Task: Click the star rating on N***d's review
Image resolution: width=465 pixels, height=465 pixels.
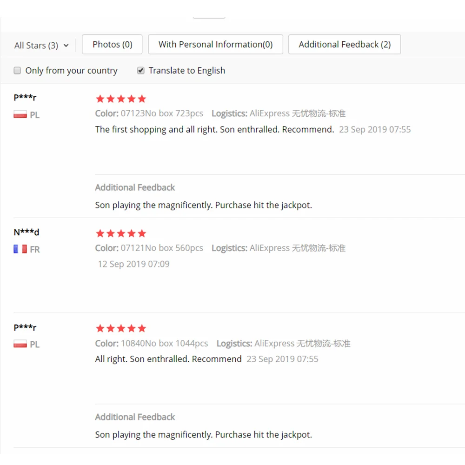Action: point(121,233)
